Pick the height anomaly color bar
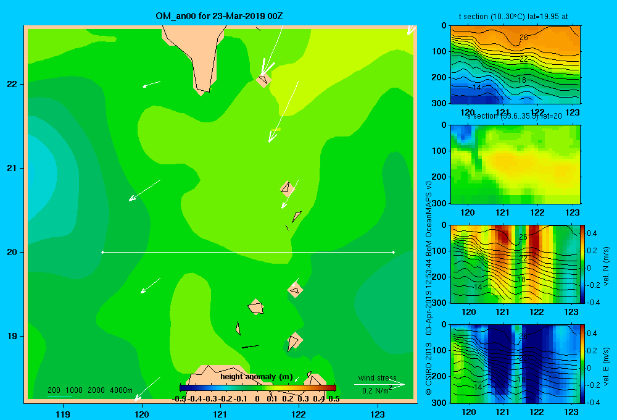 click(258, 388)
